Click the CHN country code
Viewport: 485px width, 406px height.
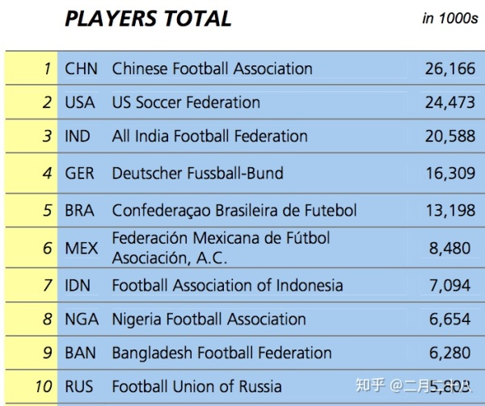pyautogui.click(x=81, y=69)
